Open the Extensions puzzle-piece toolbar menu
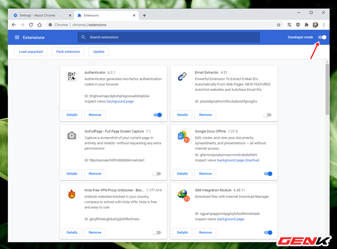The height and width of the screenshot is (249, 337). tap(306, 25)
